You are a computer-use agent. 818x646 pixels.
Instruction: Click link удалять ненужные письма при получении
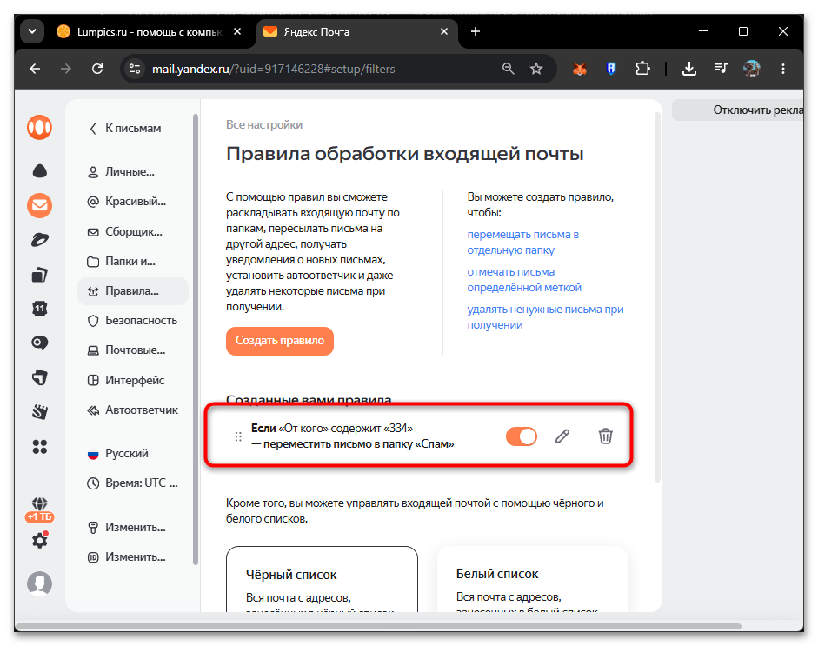coord(545,316)
